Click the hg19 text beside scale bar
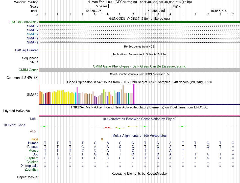Image resolution: width=240 pixels, height=183 pixels. tap(177, 6)
